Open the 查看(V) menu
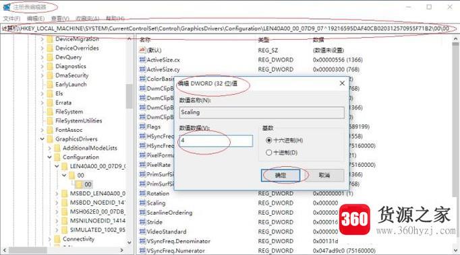 [60, 18]
